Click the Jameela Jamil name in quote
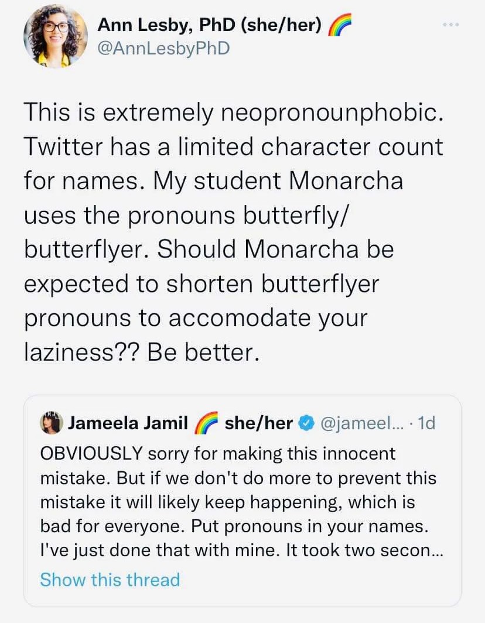The width and height of the screenshot is (485, 623). (x=128, y=423)
